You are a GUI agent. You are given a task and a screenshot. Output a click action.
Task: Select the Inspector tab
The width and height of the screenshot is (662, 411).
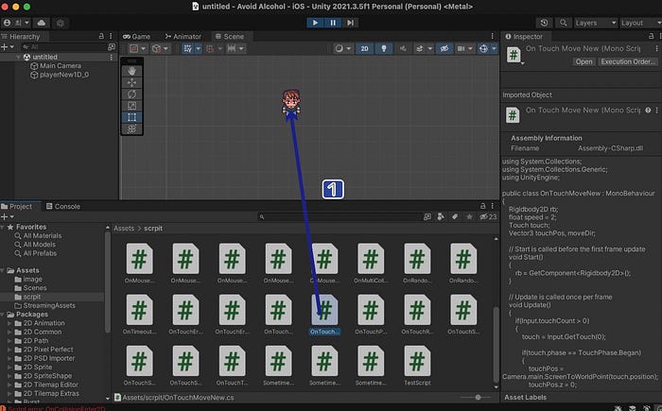pyautogui.click(x=524, y=37)
